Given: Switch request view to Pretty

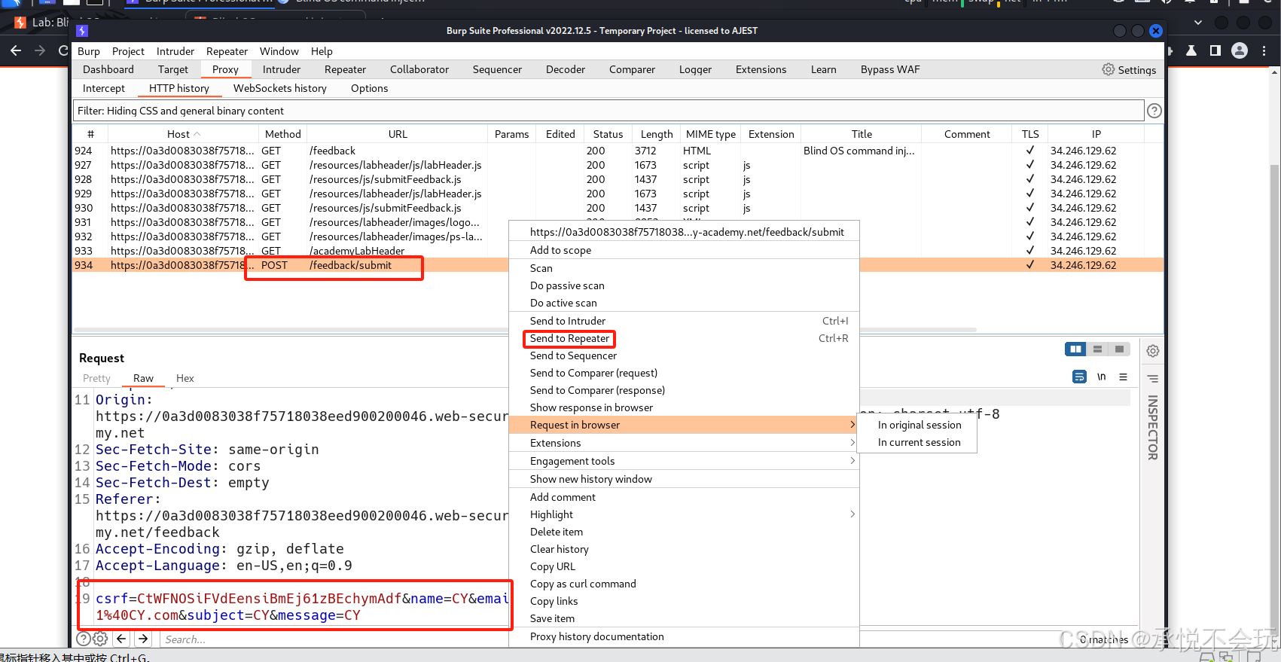Looking at the screenshot, I should 96,378.
